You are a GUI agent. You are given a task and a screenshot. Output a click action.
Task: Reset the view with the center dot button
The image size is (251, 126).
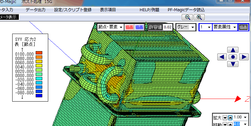coord(233,57)
